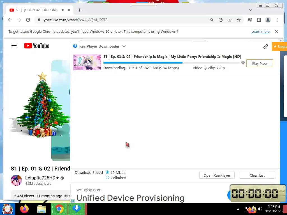This screenshot has height=215, width=287.
Task: Click the address bar URL
Action: click(75, 20)
